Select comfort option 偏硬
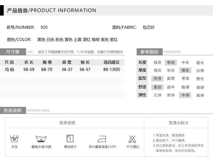213x162 pixels. coord(200,87)
